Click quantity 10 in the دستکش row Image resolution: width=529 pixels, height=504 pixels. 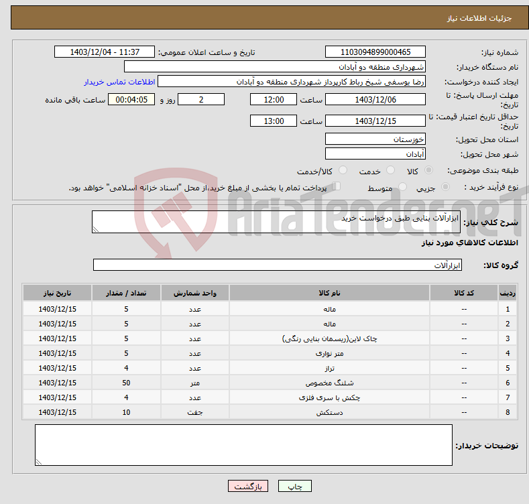click(126, 412)
